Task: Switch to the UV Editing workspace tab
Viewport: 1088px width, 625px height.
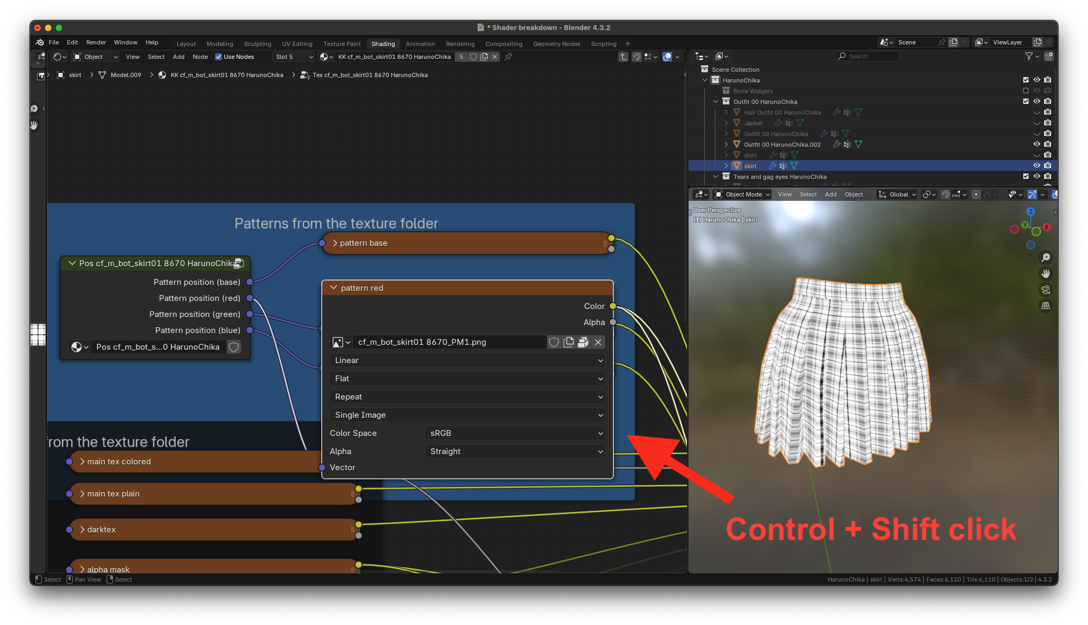Action: pos(297,44)
